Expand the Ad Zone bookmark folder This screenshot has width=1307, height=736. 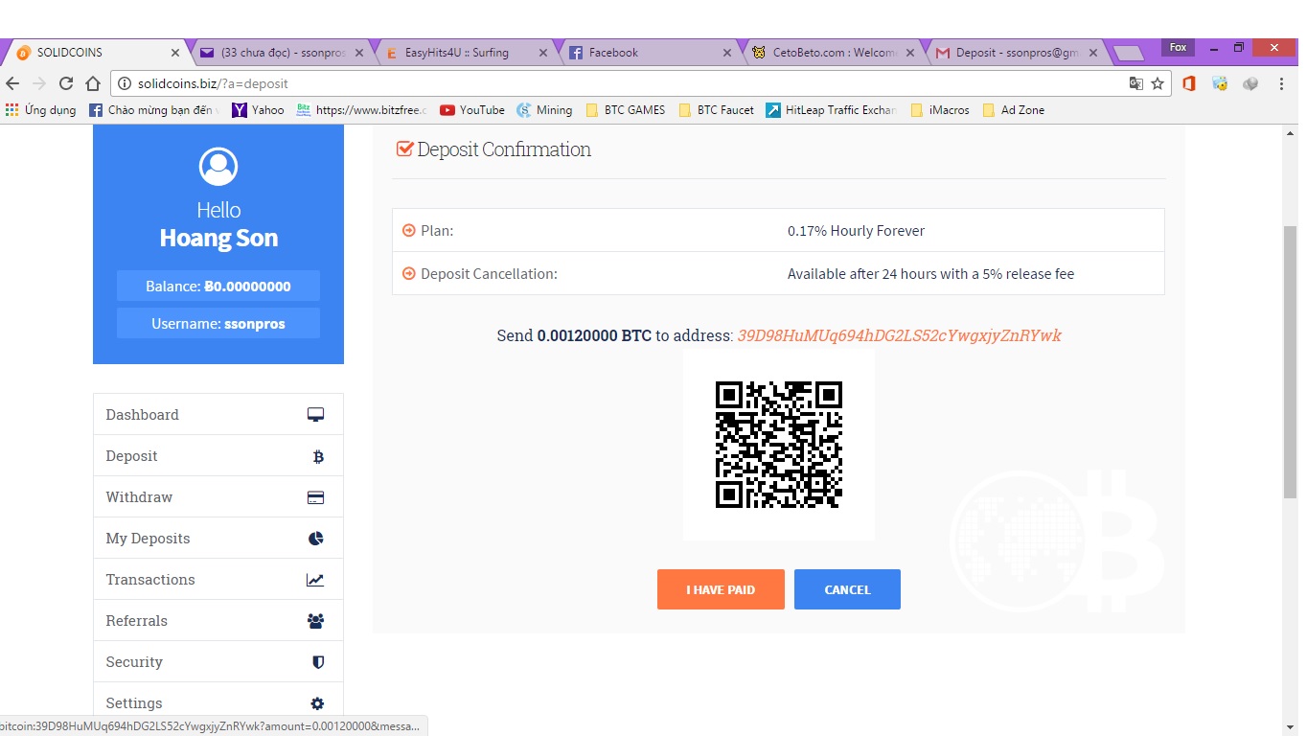(x=1013, y=110)
